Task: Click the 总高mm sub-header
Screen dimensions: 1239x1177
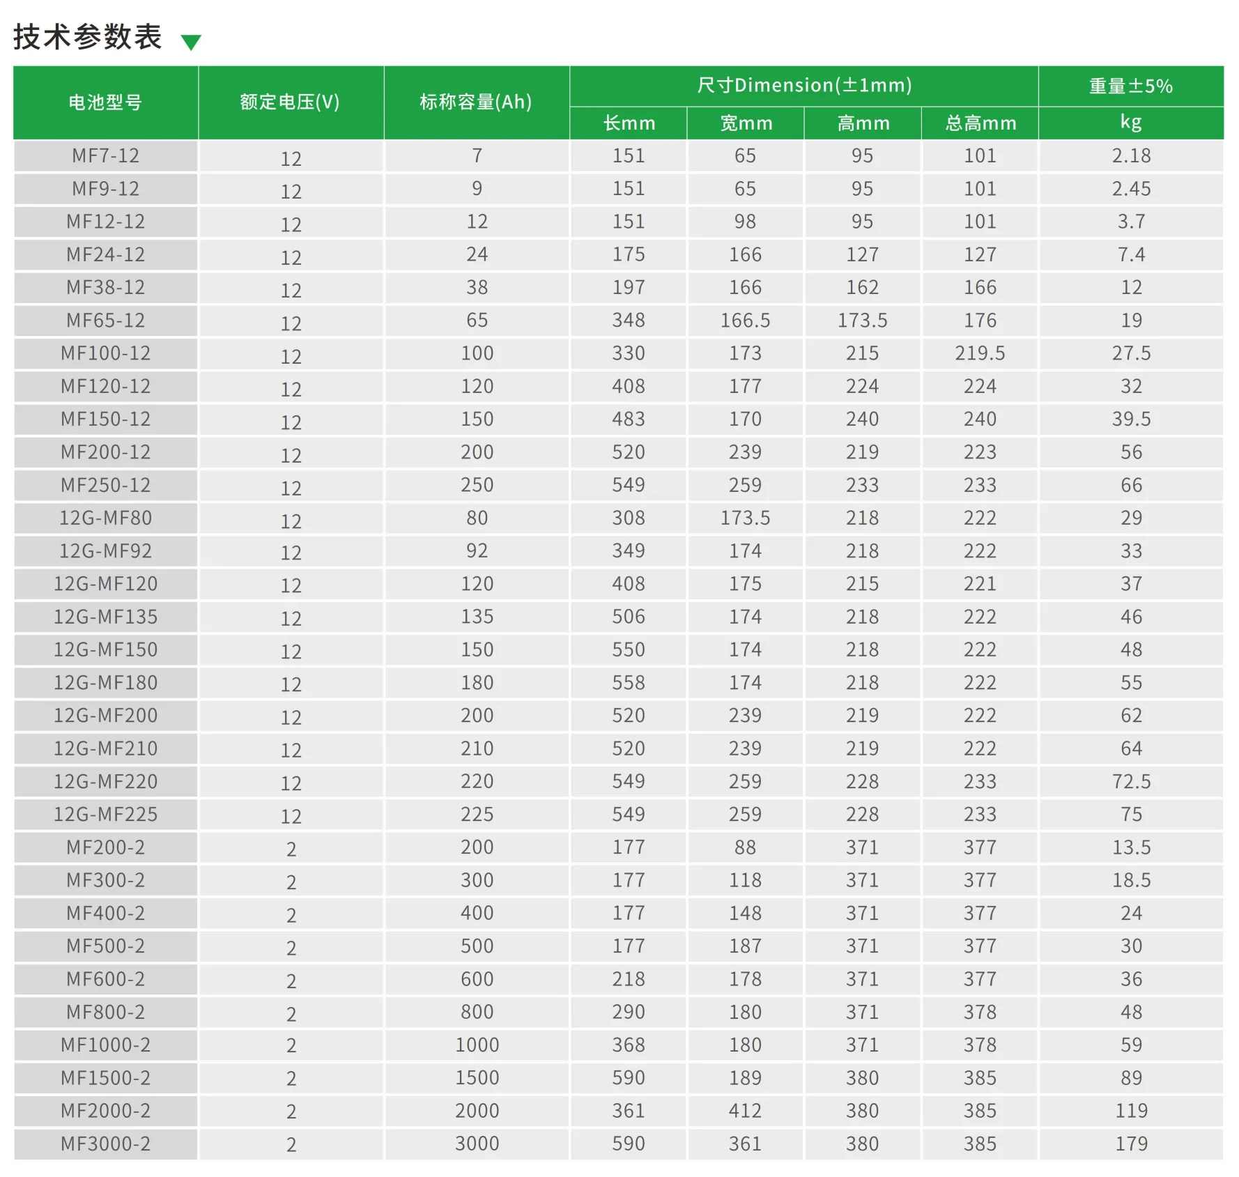Action: point(980,123)
